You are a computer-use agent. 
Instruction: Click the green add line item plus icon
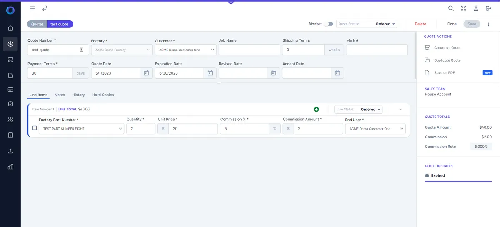click(x=316, y=109)
